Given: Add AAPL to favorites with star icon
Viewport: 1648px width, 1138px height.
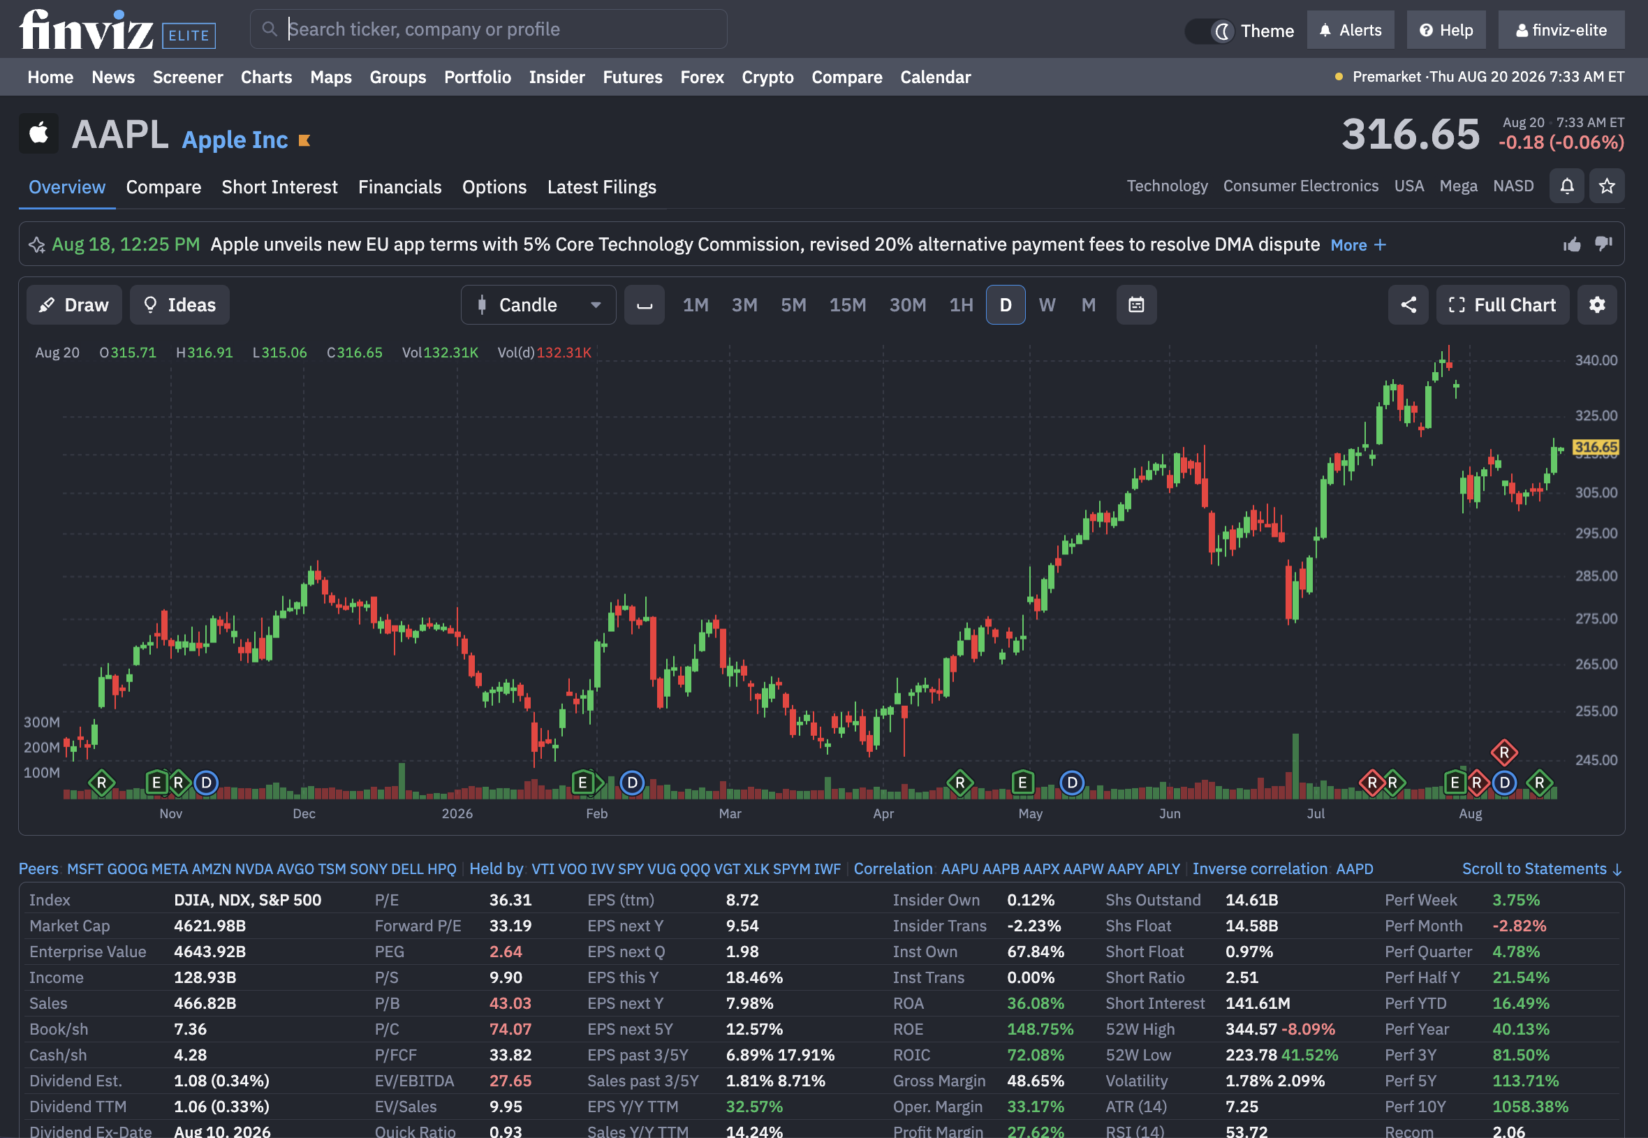Looking at the screenshot, I should 1607,186.
